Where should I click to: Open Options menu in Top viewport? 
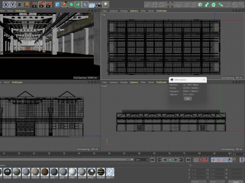(x=134, y=11)
